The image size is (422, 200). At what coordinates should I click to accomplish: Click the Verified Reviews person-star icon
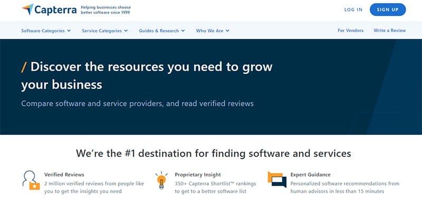tap(31, 180)
